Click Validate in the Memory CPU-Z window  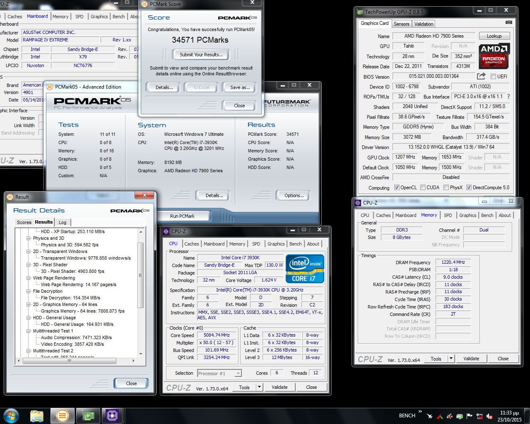coord(471,359)
